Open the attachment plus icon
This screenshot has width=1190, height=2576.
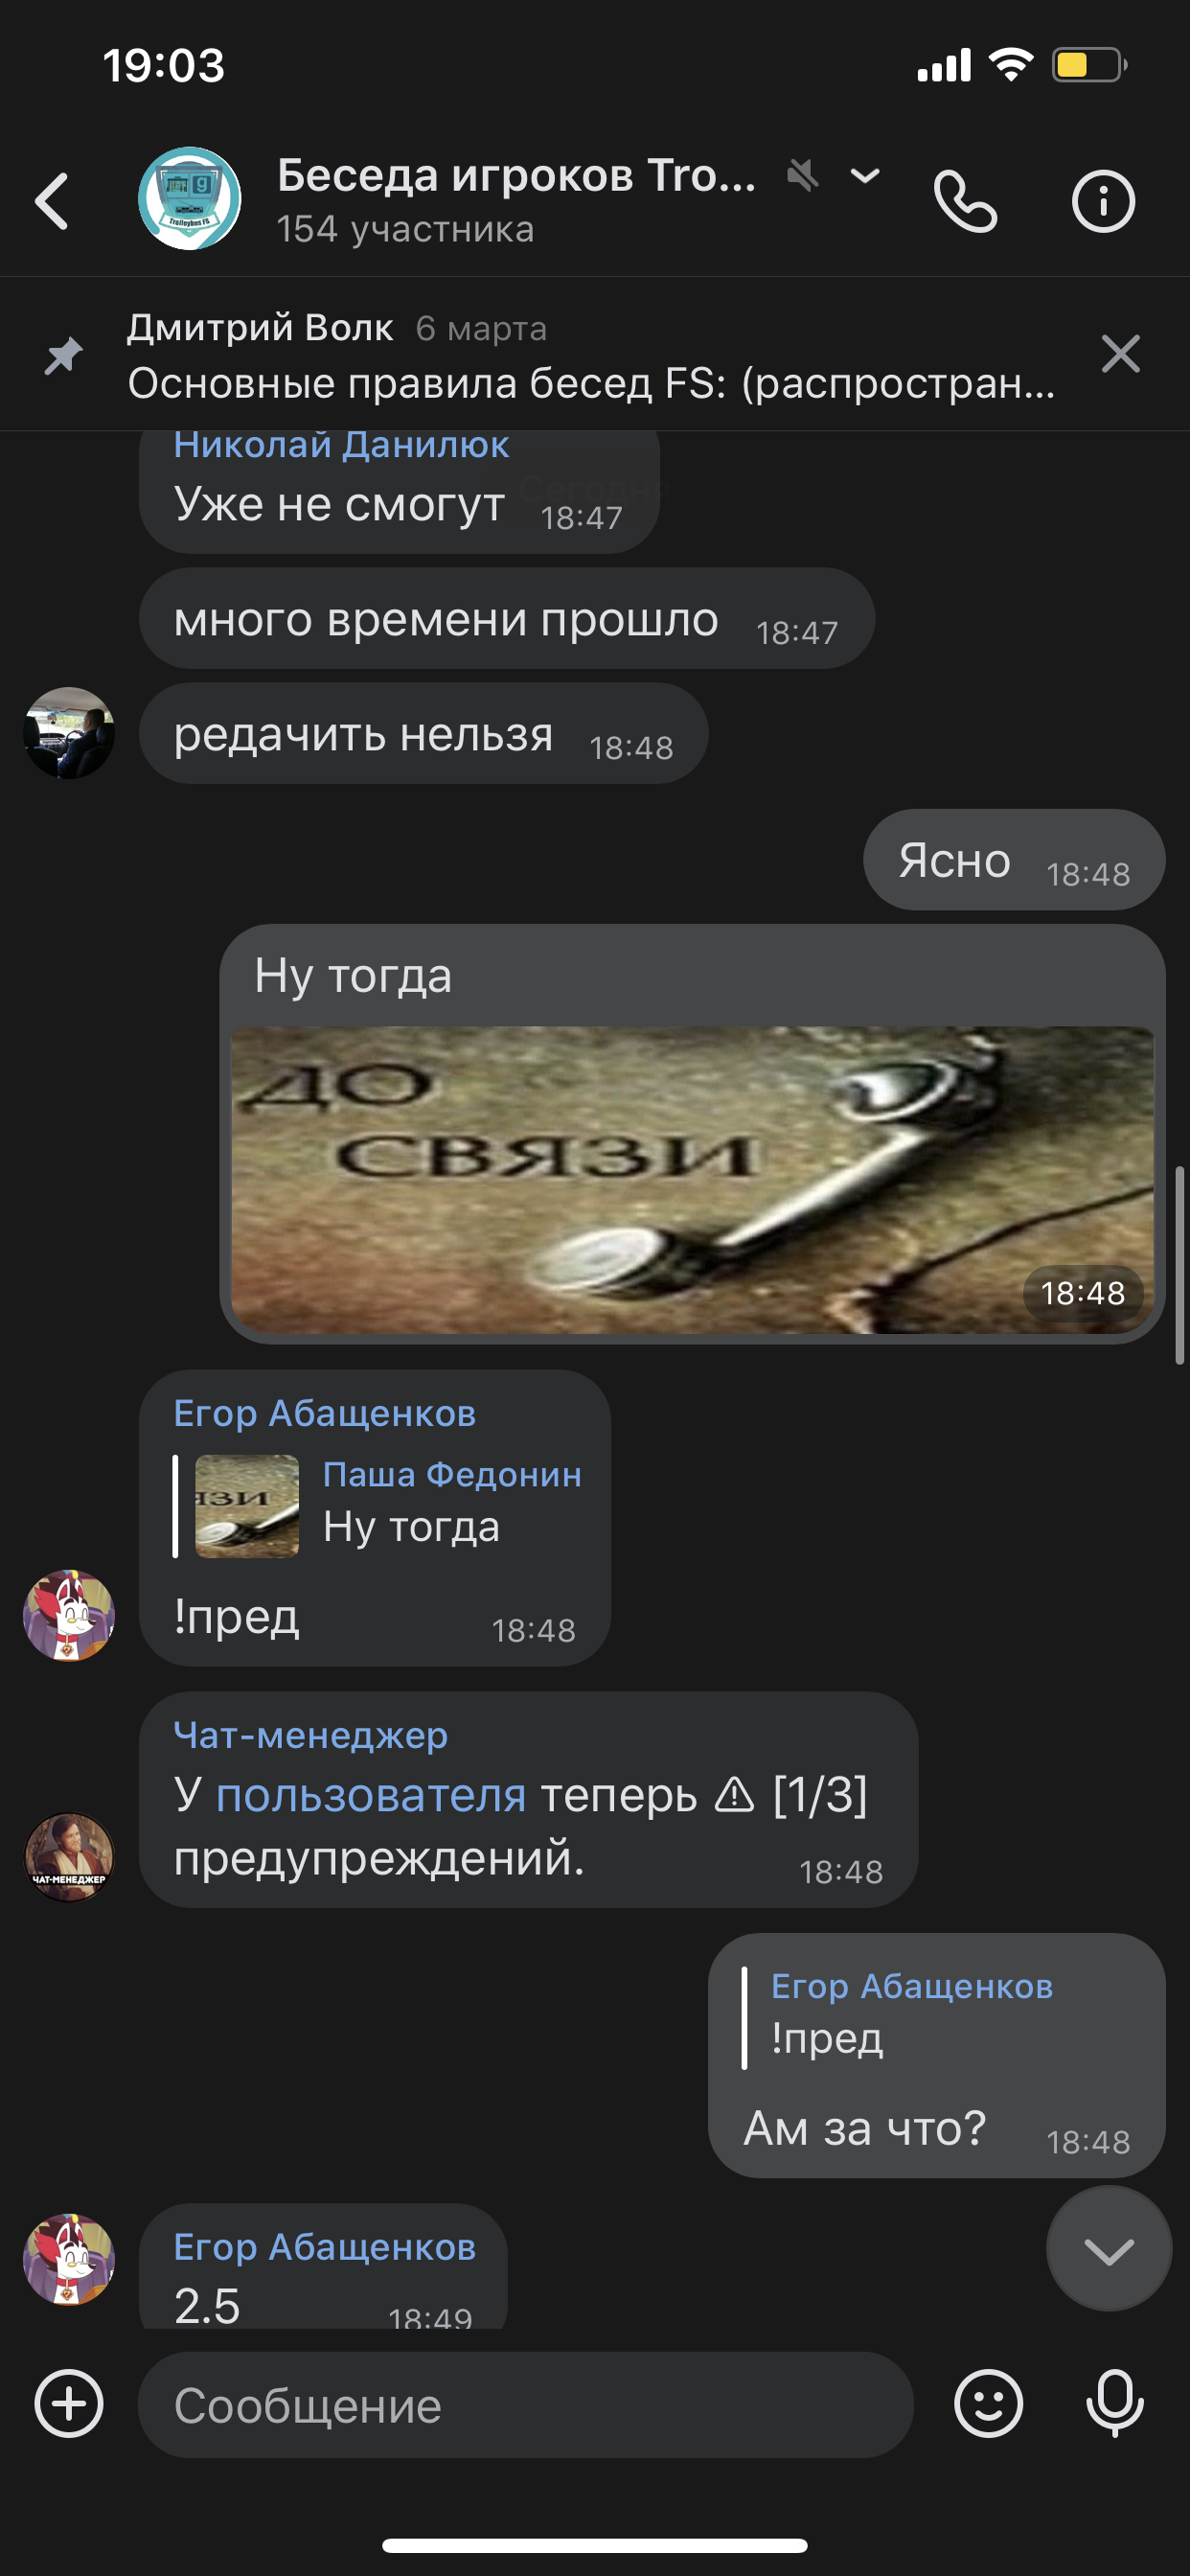pos(69,2404)
